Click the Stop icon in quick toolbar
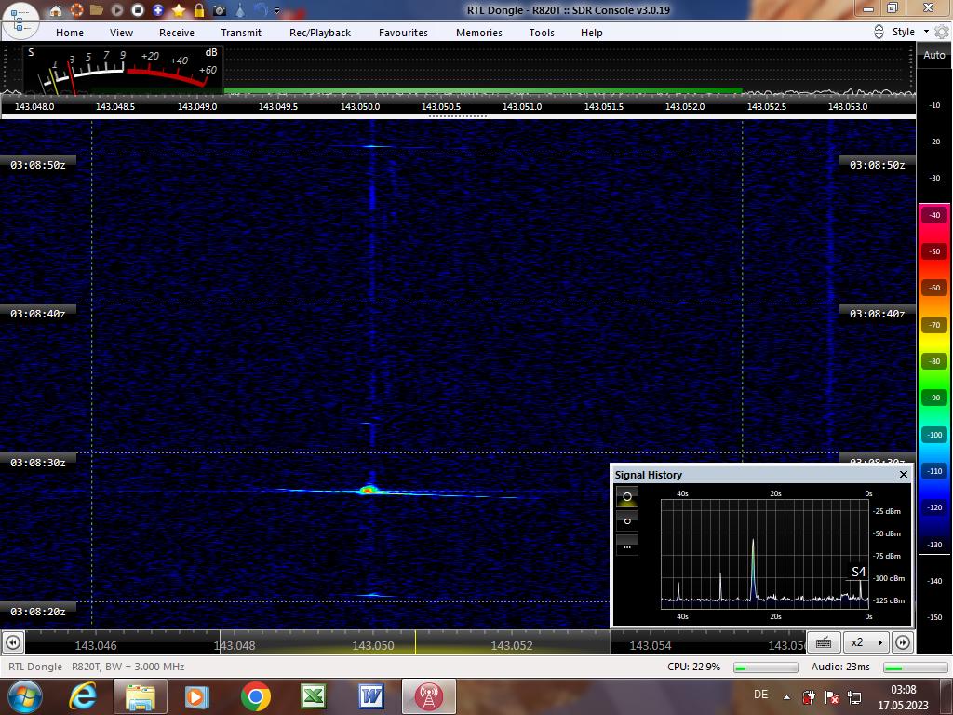This screenshot has height=715, width=953. click(138, 10)
